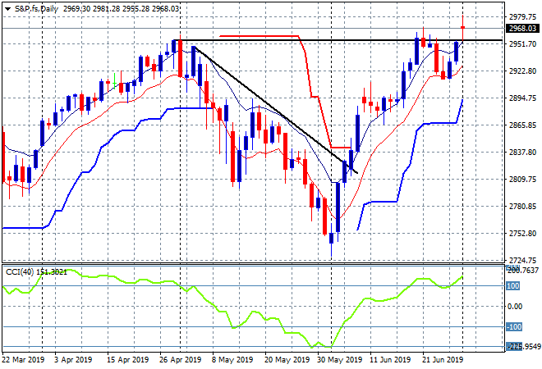This screenshot has width=542, height=369.
Task: Select the black diagonal downtrend line
Action: (x=276, y=110)
